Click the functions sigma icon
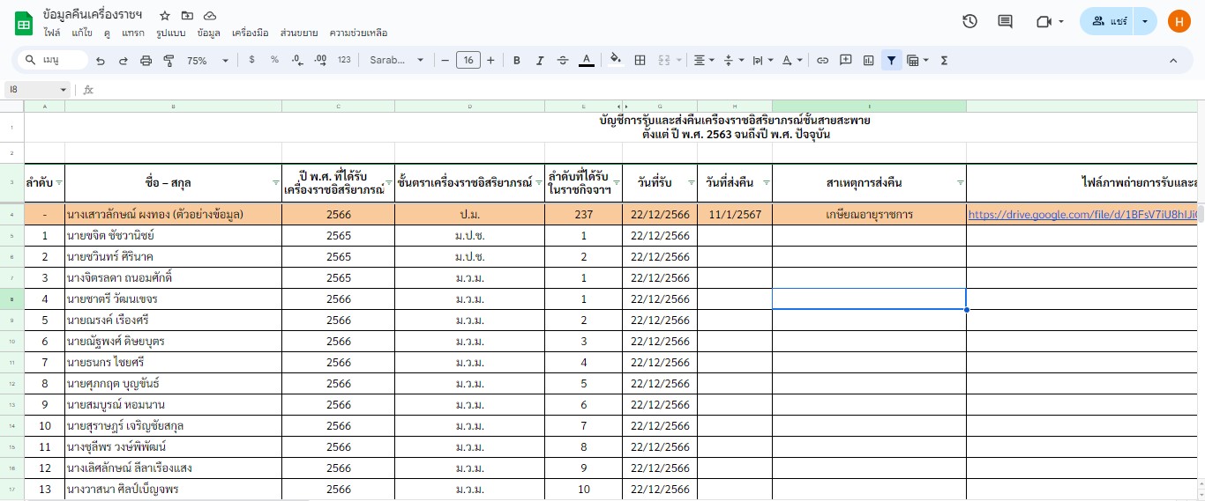 944,61
